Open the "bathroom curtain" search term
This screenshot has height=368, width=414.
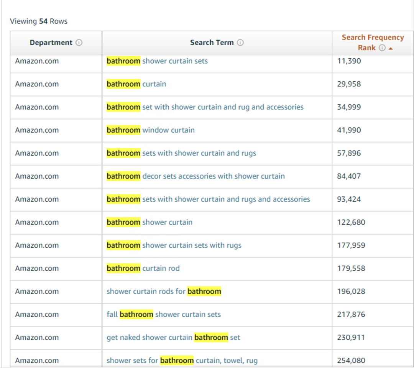click(x=136, y=84)
